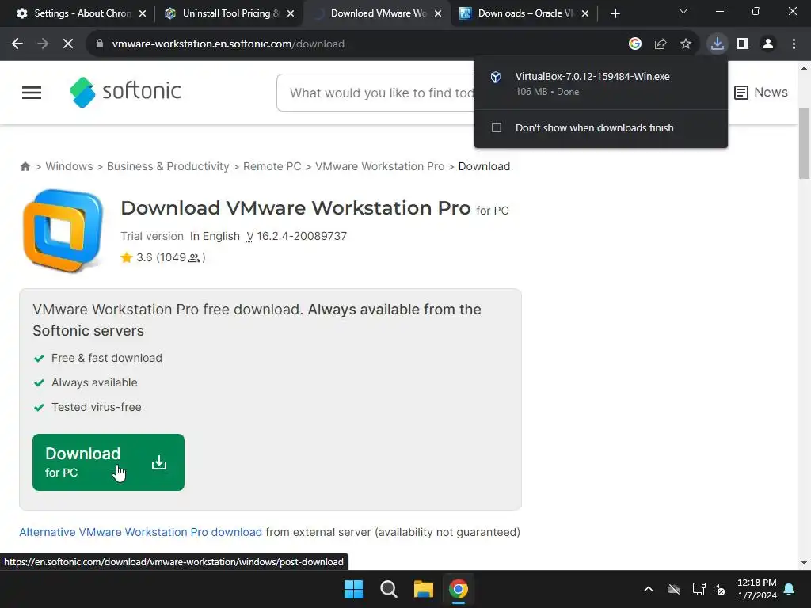Viewport: 811px width, 608px height.
Task: Click the address bar URL
Action: click(x=228, y=44)
